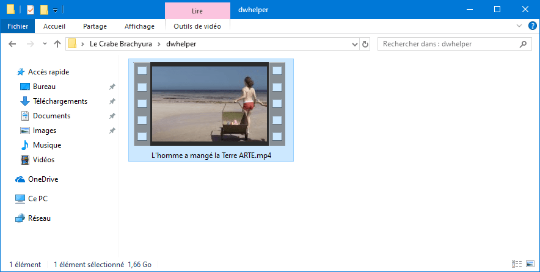Go forward with the right arrow
The width and height of the screenshot is (540, 272).
pyautogui.click(x=31, y=44)
